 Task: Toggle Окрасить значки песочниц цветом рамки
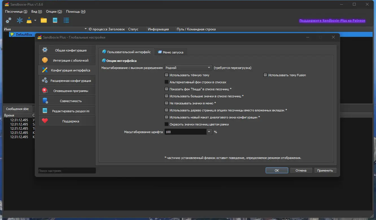coord(167,124)
